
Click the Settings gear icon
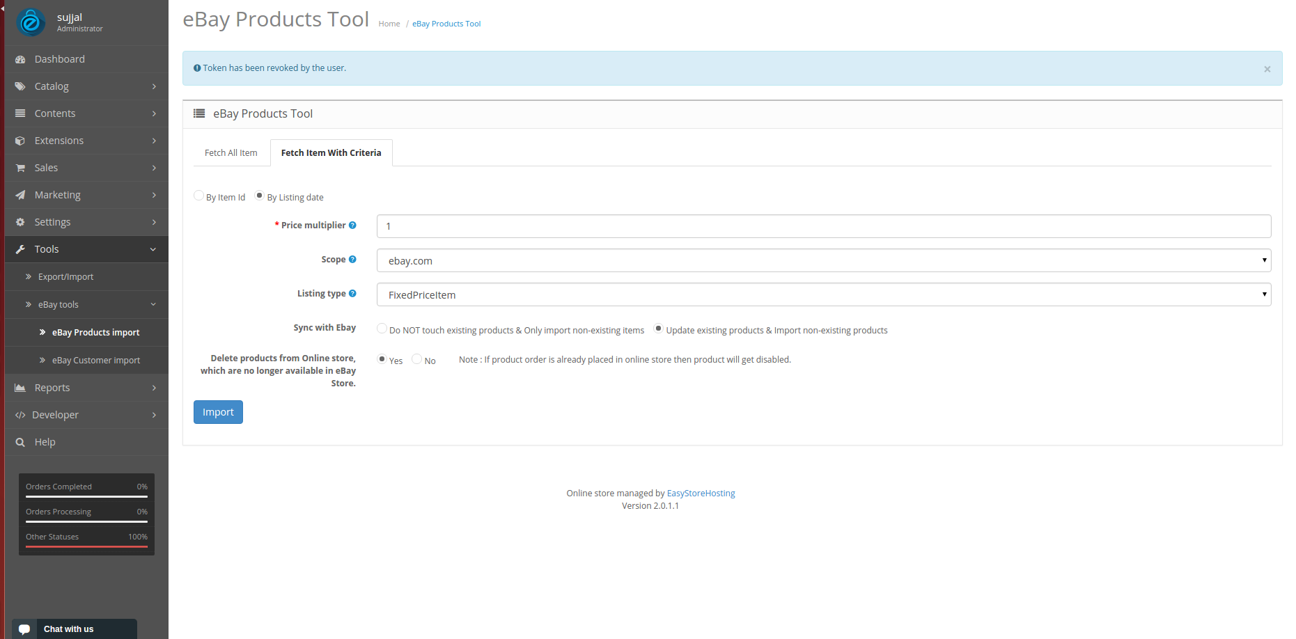[x=20, y=222]
